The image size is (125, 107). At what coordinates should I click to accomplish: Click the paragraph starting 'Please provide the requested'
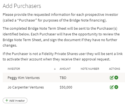click(60, 17)
